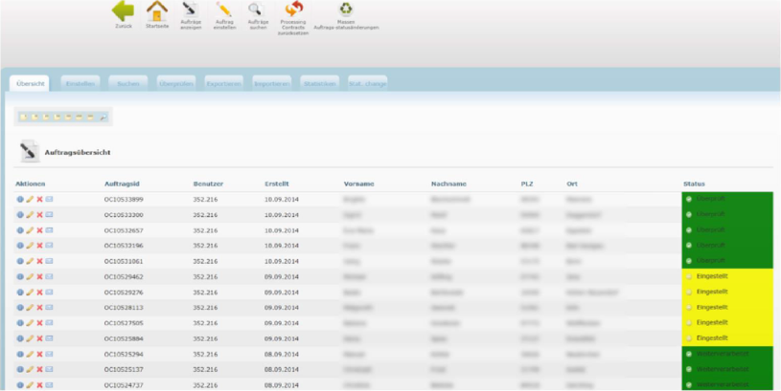Click magnifier icon in small filter toolbar
The height and width of the screenshot is (391, 781).
click(x=103, y=117)
